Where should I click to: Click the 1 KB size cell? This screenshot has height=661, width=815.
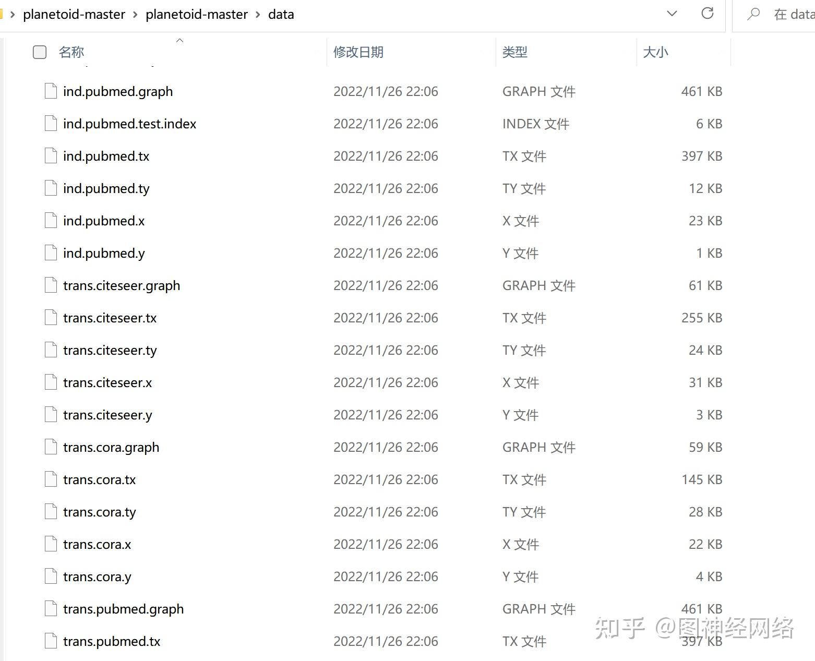pos(709,254)
